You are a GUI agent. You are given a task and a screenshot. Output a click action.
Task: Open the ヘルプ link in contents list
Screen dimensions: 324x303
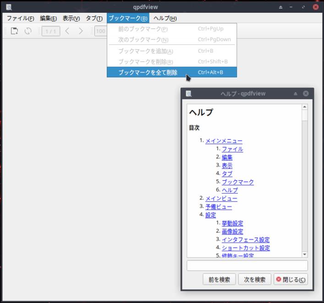(230, 190)
